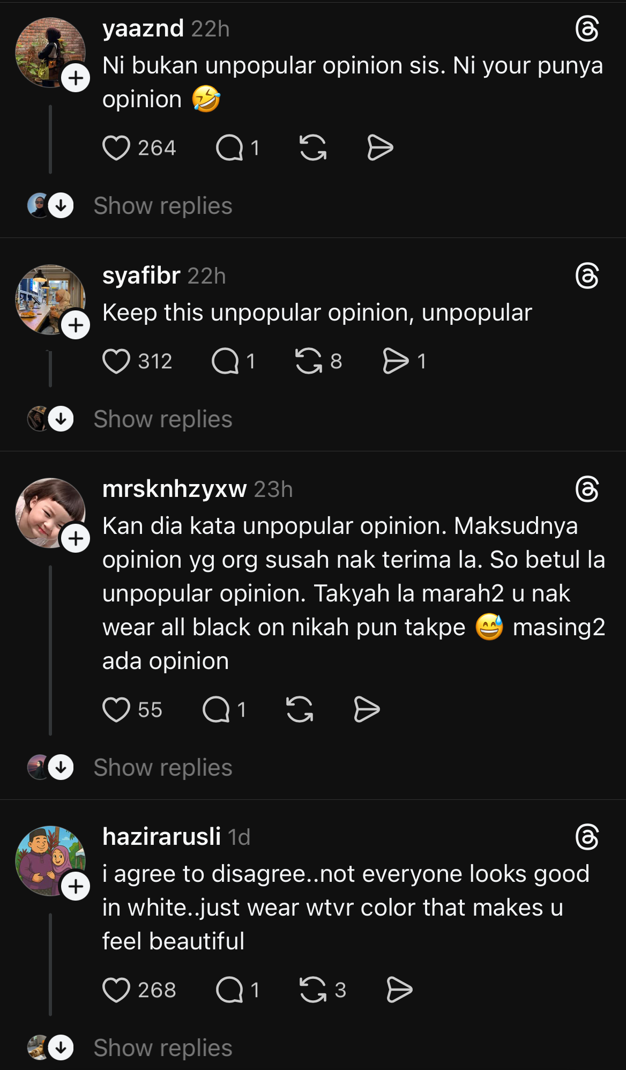Follow mrsknhzyxw with avatar plus button

pyautogui.click(x=76, y=538)
